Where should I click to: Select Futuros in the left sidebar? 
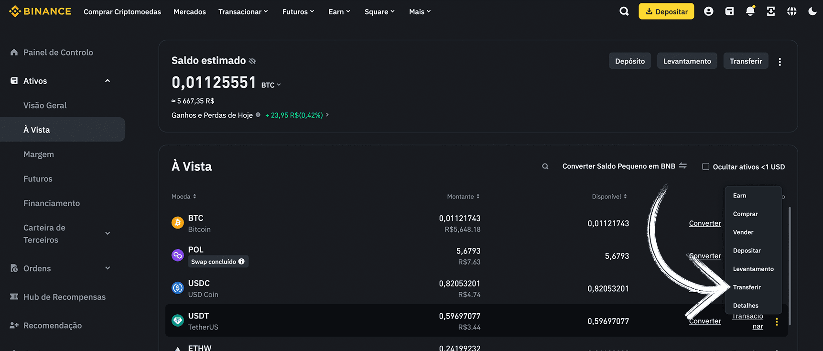[38, 178]
